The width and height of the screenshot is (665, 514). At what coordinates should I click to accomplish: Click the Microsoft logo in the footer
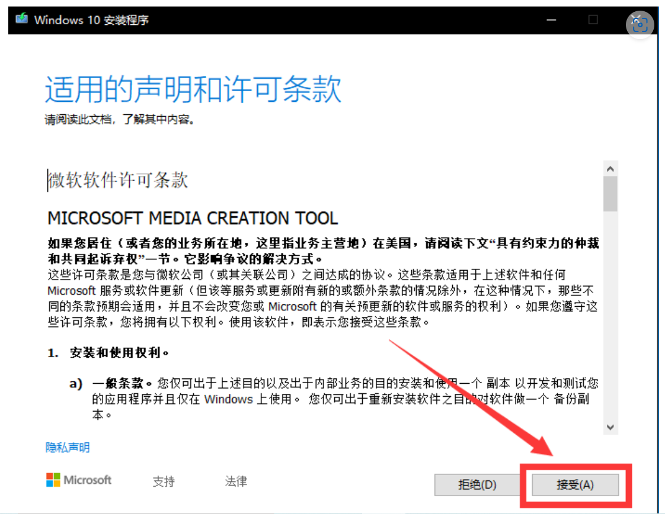(79, 480)
